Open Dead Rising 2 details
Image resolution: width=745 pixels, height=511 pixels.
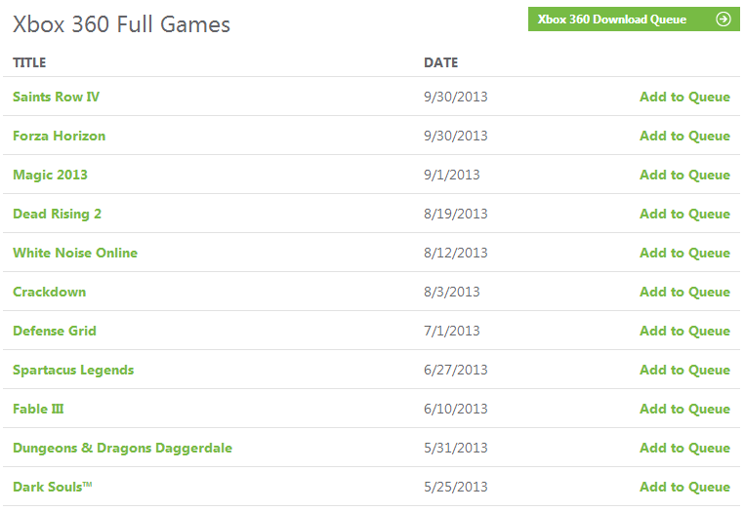(x=57, y=214)
